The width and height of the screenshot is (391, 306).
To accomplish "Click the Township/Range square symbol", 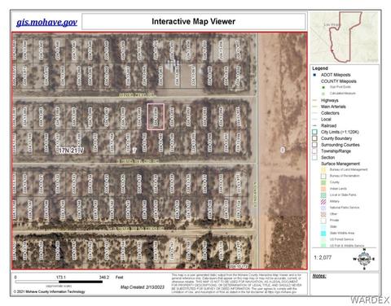I will point(314,151).
